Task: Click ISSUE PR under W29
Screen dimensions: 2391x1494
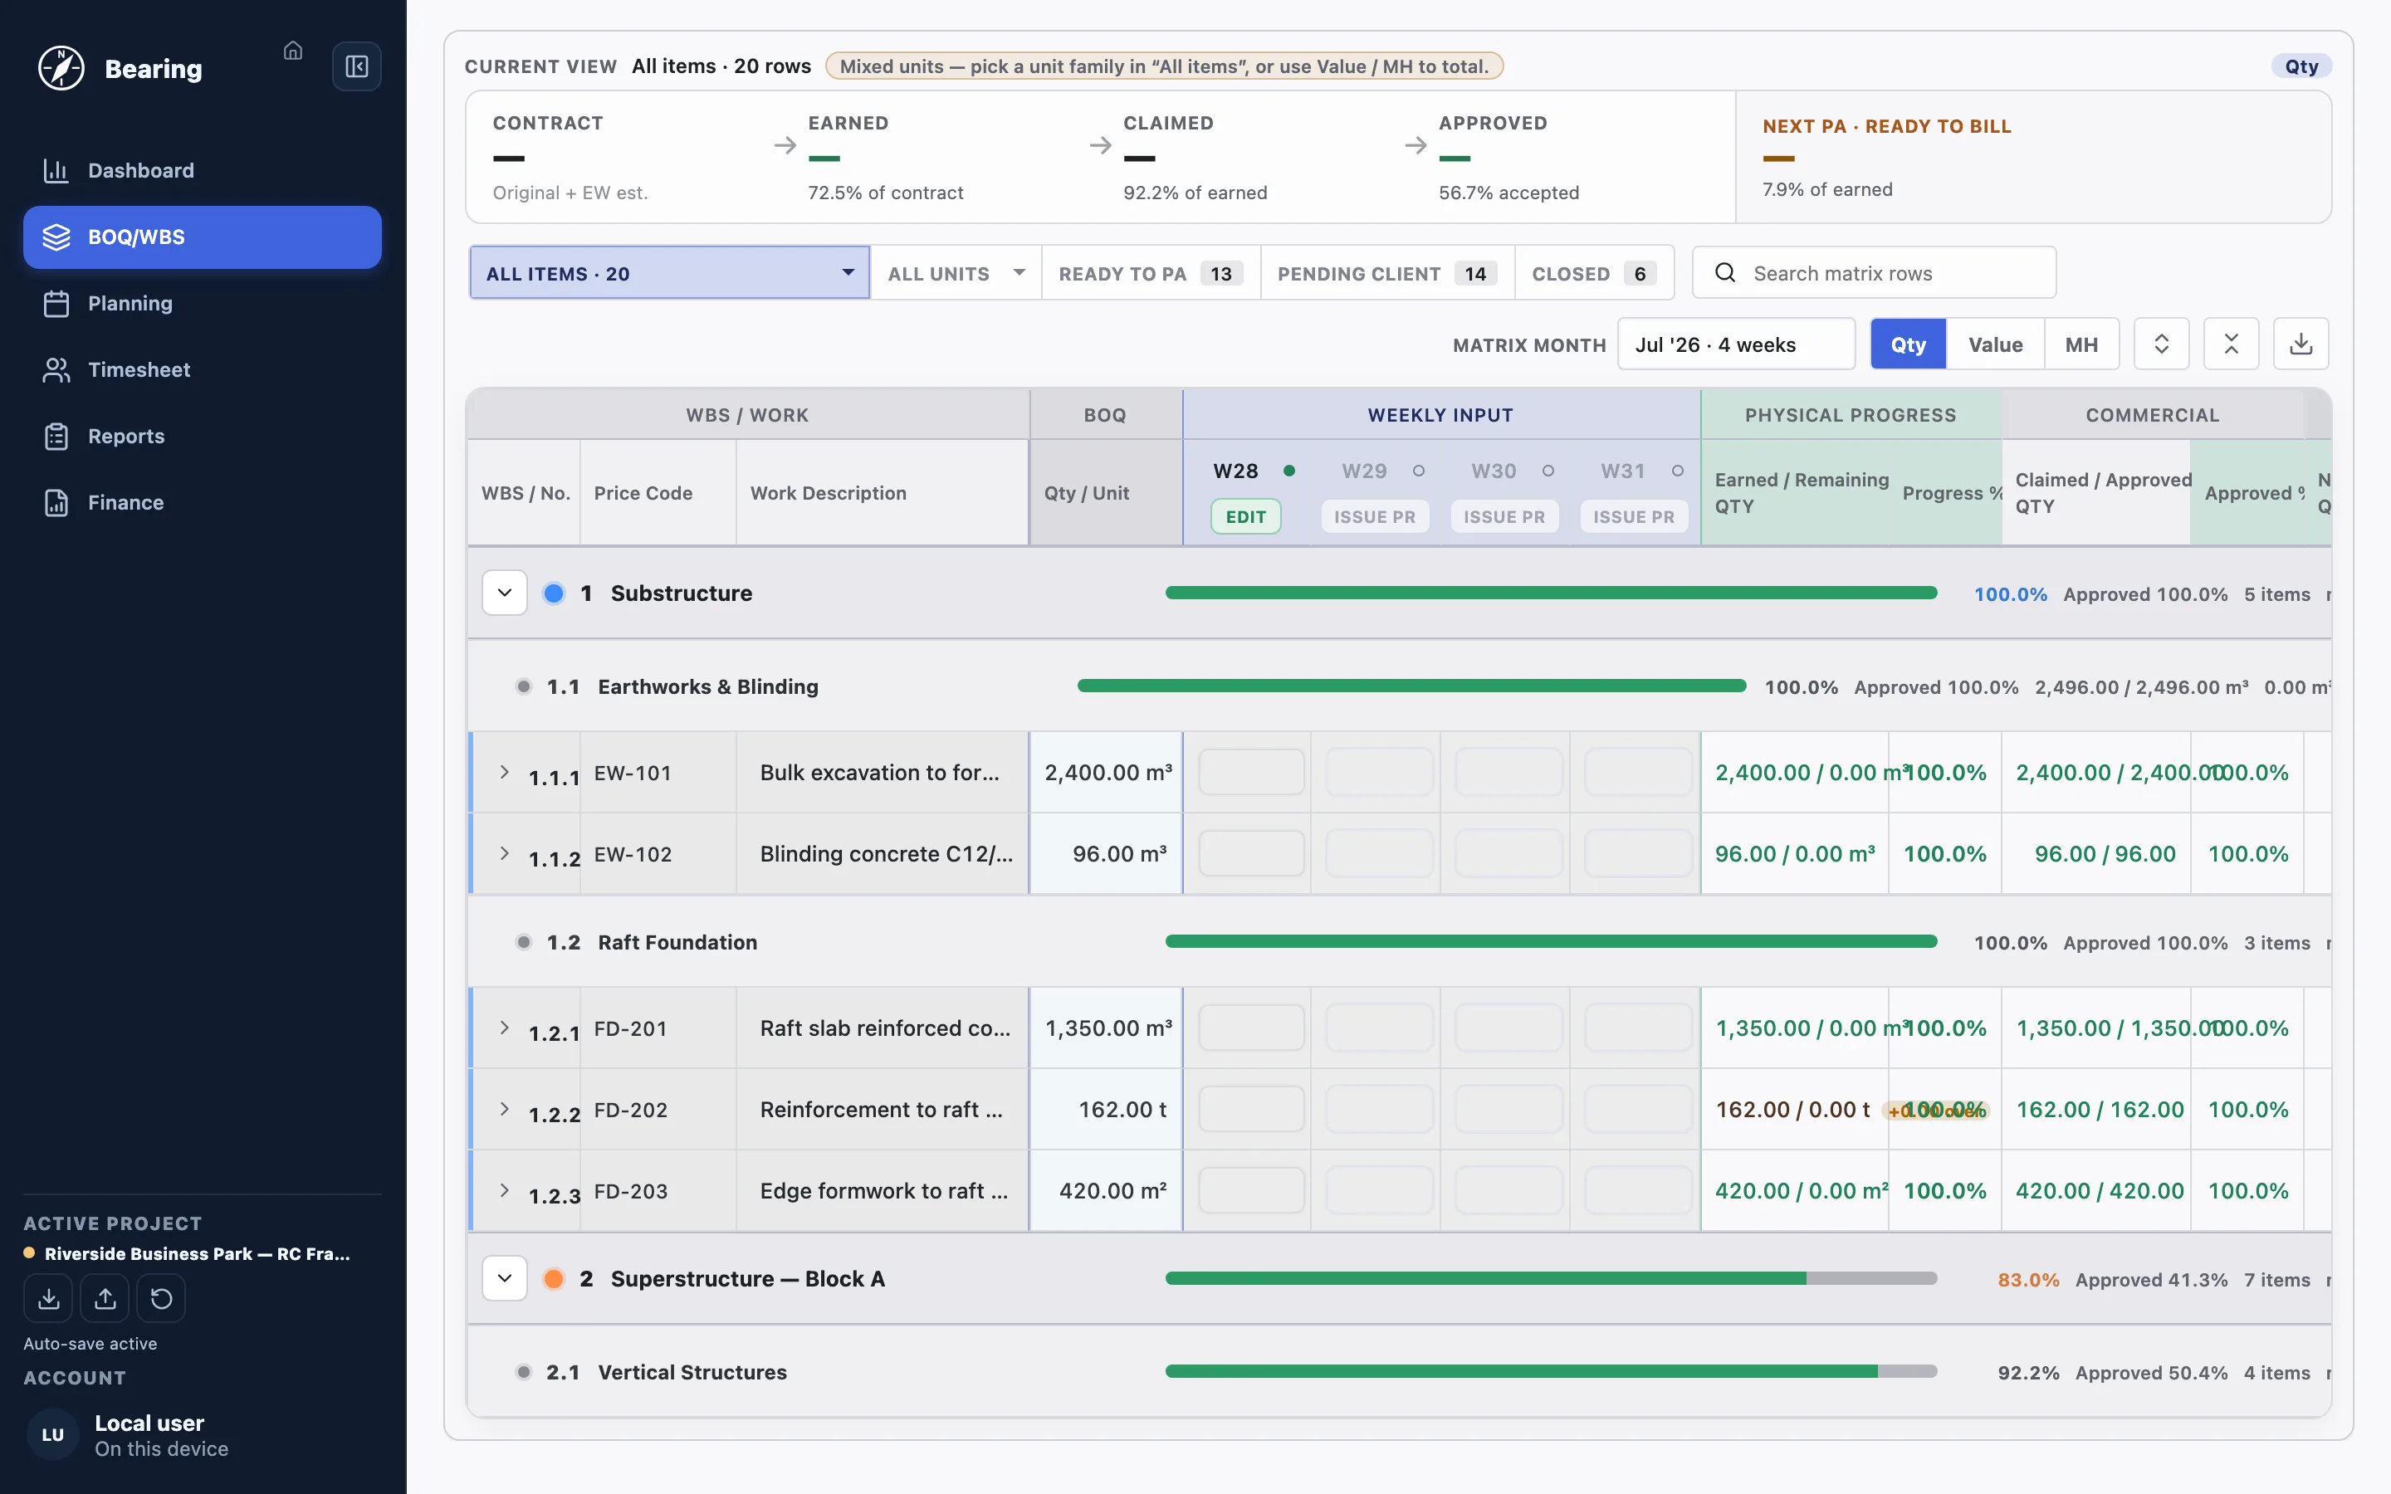Action: click(1374, 515)
